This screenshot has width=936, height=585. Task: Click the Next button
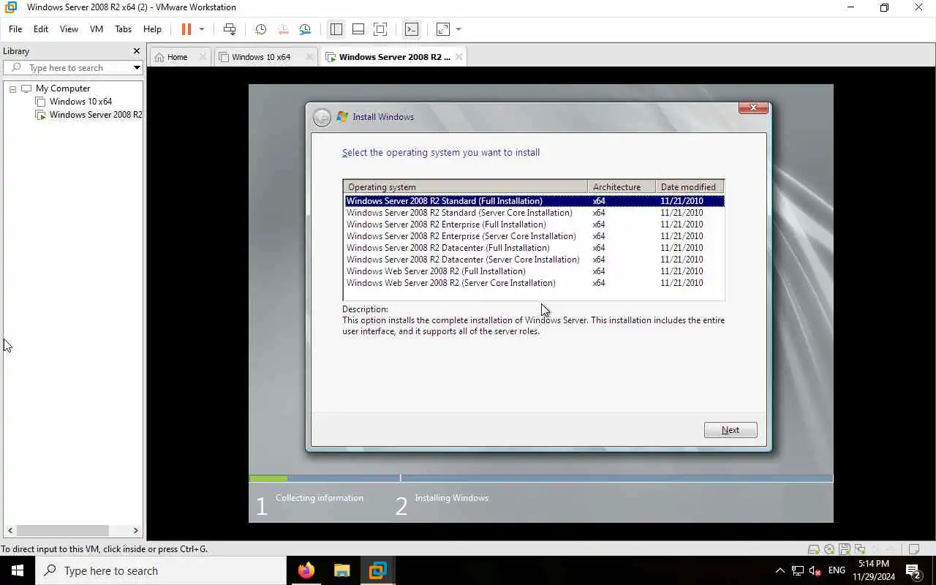click(x=731, y=430)
